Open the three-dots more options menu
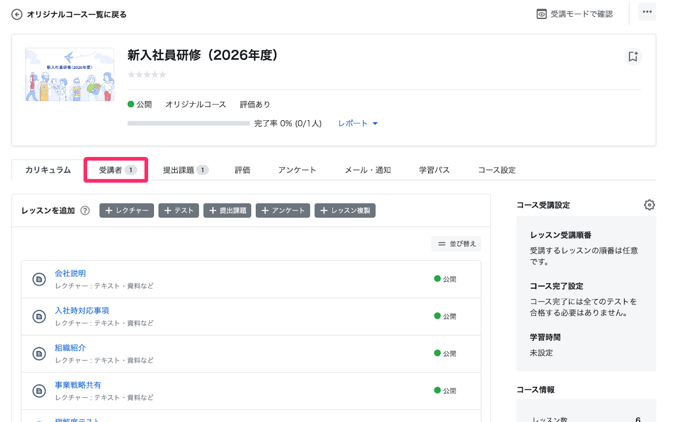Viewport: 674px width, 422px height. pyautogui.click(x=647, y=12)
